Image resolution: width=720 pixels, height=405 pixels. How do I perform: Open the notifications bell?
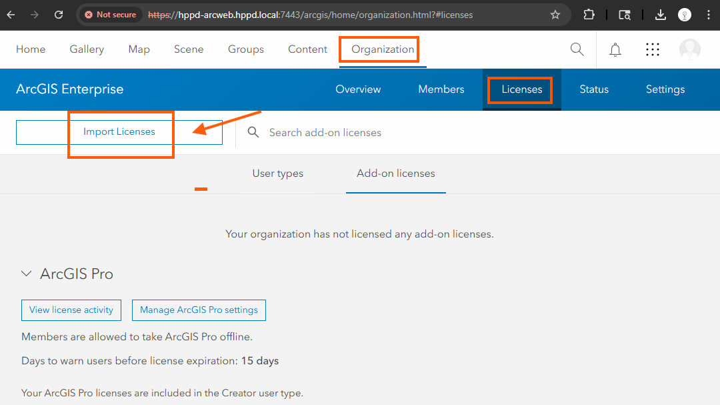[x=615, y=49]
